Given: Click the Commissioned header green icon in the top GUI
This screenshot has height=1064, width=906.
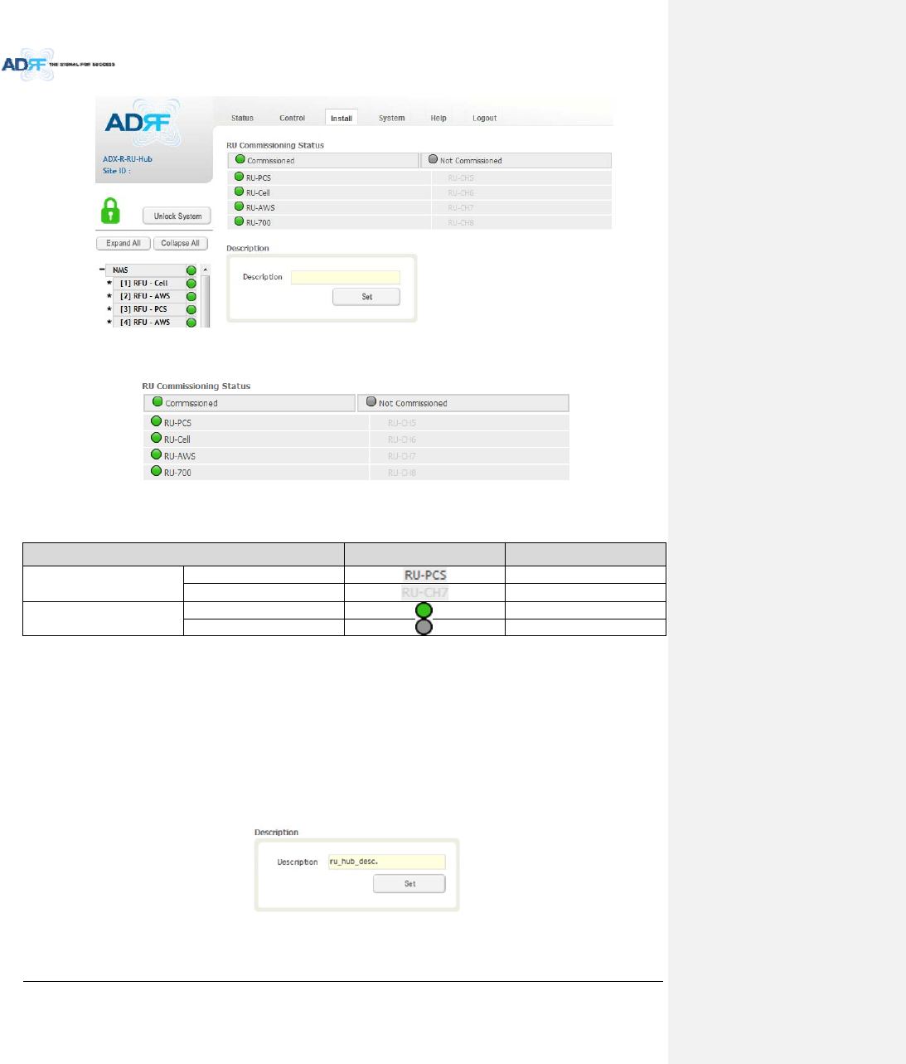Looking at the screenshot, I should tap(240, 159).
